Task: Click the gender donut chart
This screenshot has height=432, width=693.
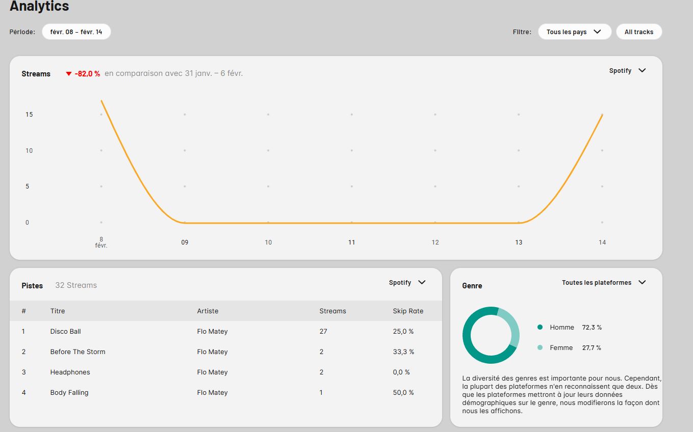Action: pos(491,335)
